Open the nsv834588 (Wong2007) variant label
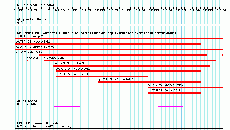Image resolution: width=230 pixels, height=130 pixels. 31,36
